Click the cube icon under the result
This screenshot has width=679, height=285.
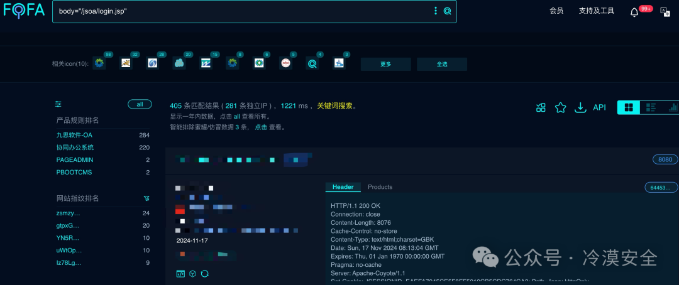tap(193, 274)
